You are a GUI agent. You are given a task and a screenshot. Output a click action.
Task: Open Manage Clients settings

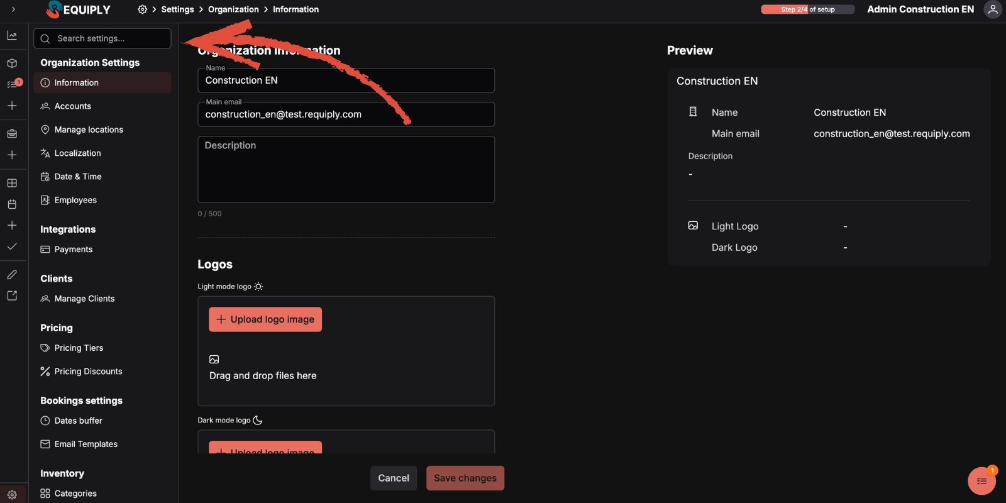102,299
